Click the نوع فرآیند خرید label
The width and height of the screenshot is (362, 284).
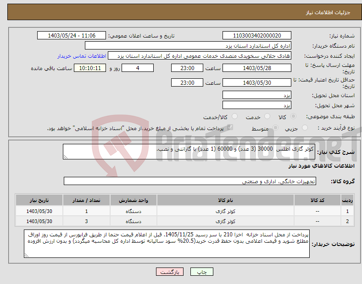pyautogui.click(x=336, y=128)
